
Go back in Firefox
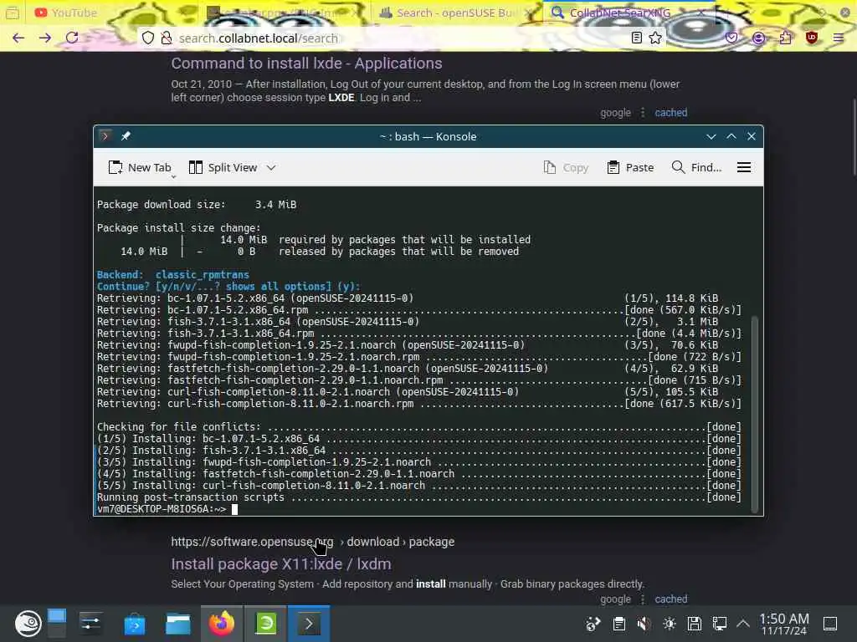click(x=18, y=38)
